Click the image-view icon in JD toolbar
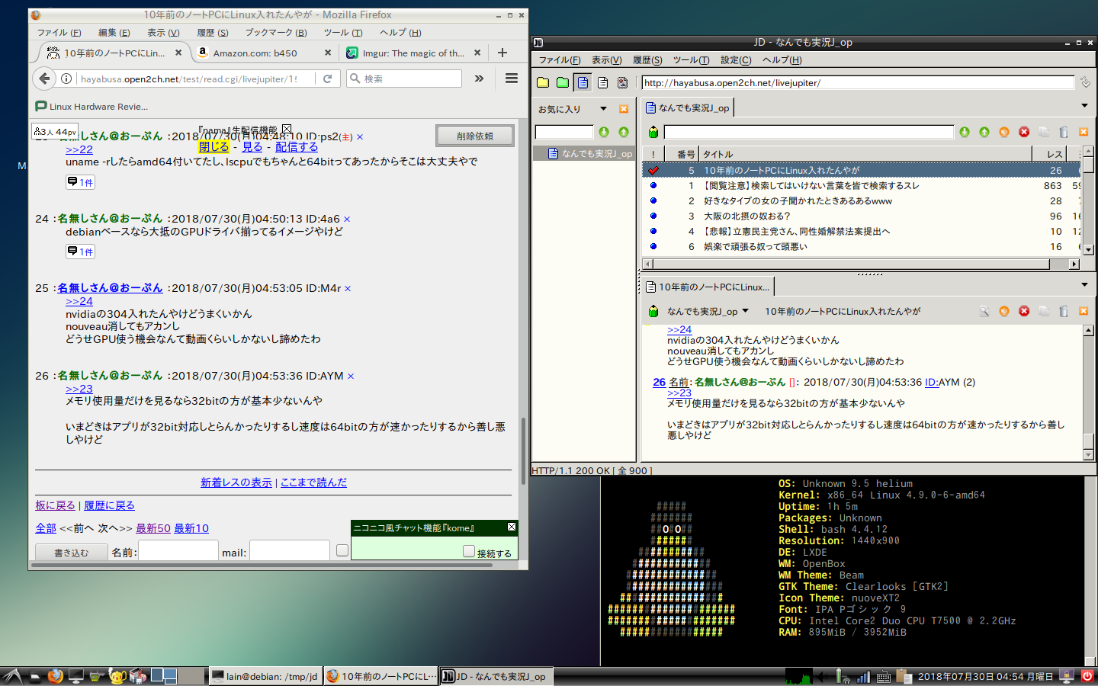Image resolution: width=1098 pixels, height=686 pixels. tap(622, 82)
